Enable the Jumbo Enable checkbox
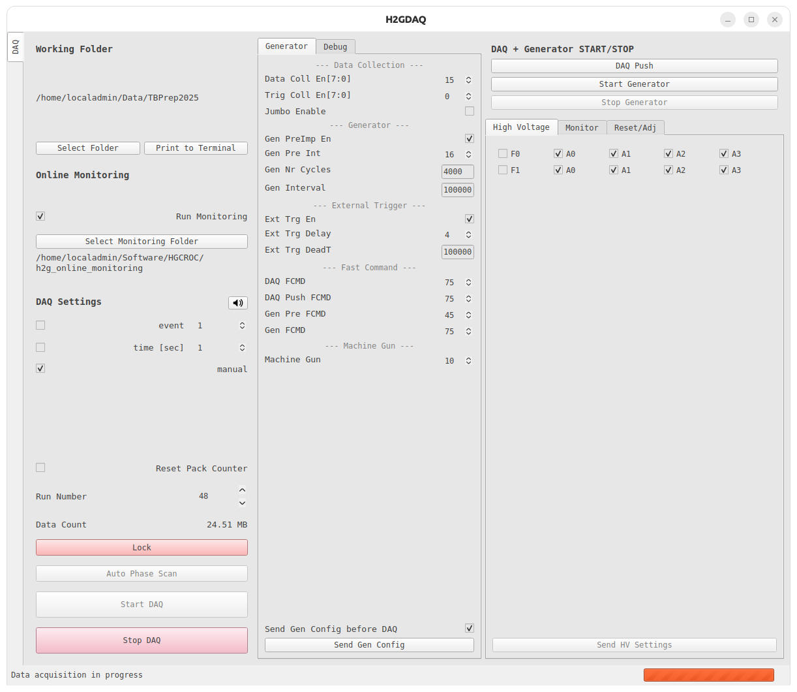The image size is (797, 692). click(470, 111)
